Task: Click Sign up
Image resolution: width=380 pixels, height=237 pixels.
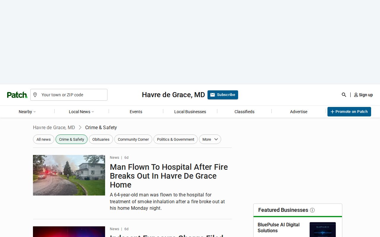Action: tap(363, 95)
